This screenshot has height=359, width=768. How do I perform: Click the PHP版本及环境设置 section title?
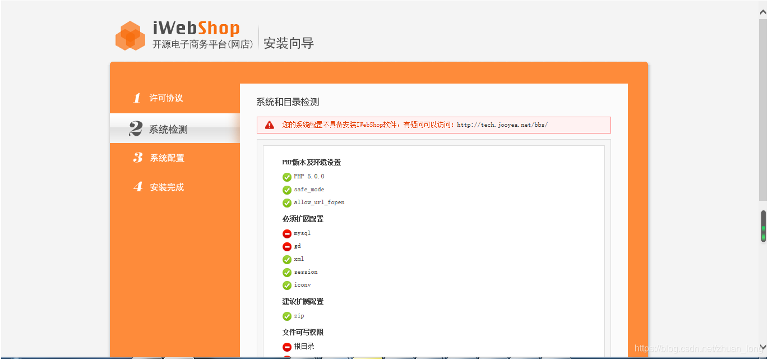[312, 163]
